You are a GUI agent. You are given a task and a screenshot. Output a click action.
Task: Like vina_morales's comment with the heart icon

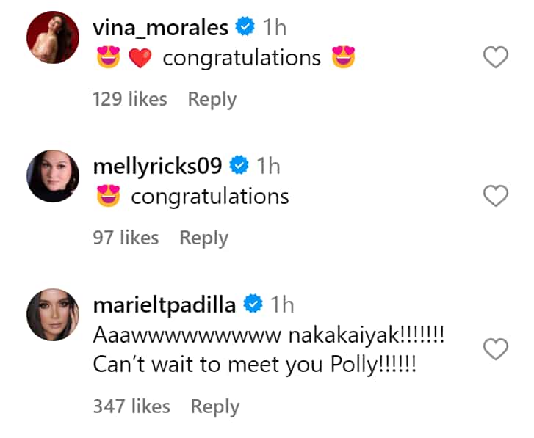click(496, 57)
